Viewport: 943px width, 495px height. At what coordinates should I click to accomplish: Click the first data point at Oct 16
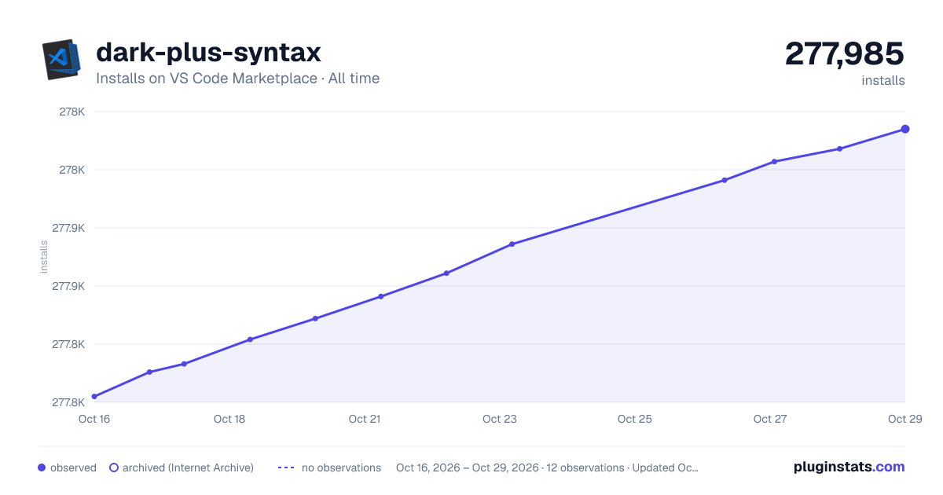94,397
